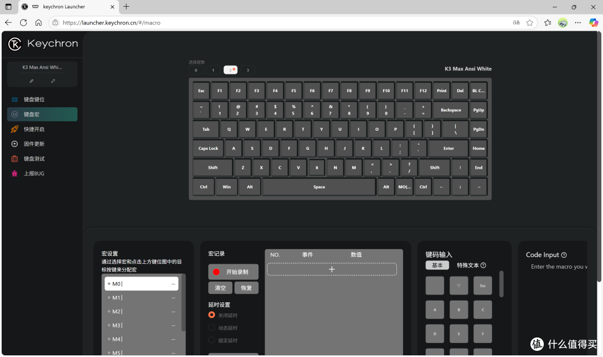
Task: Click the keycode panel scrollbar
Action: [501, 284]
